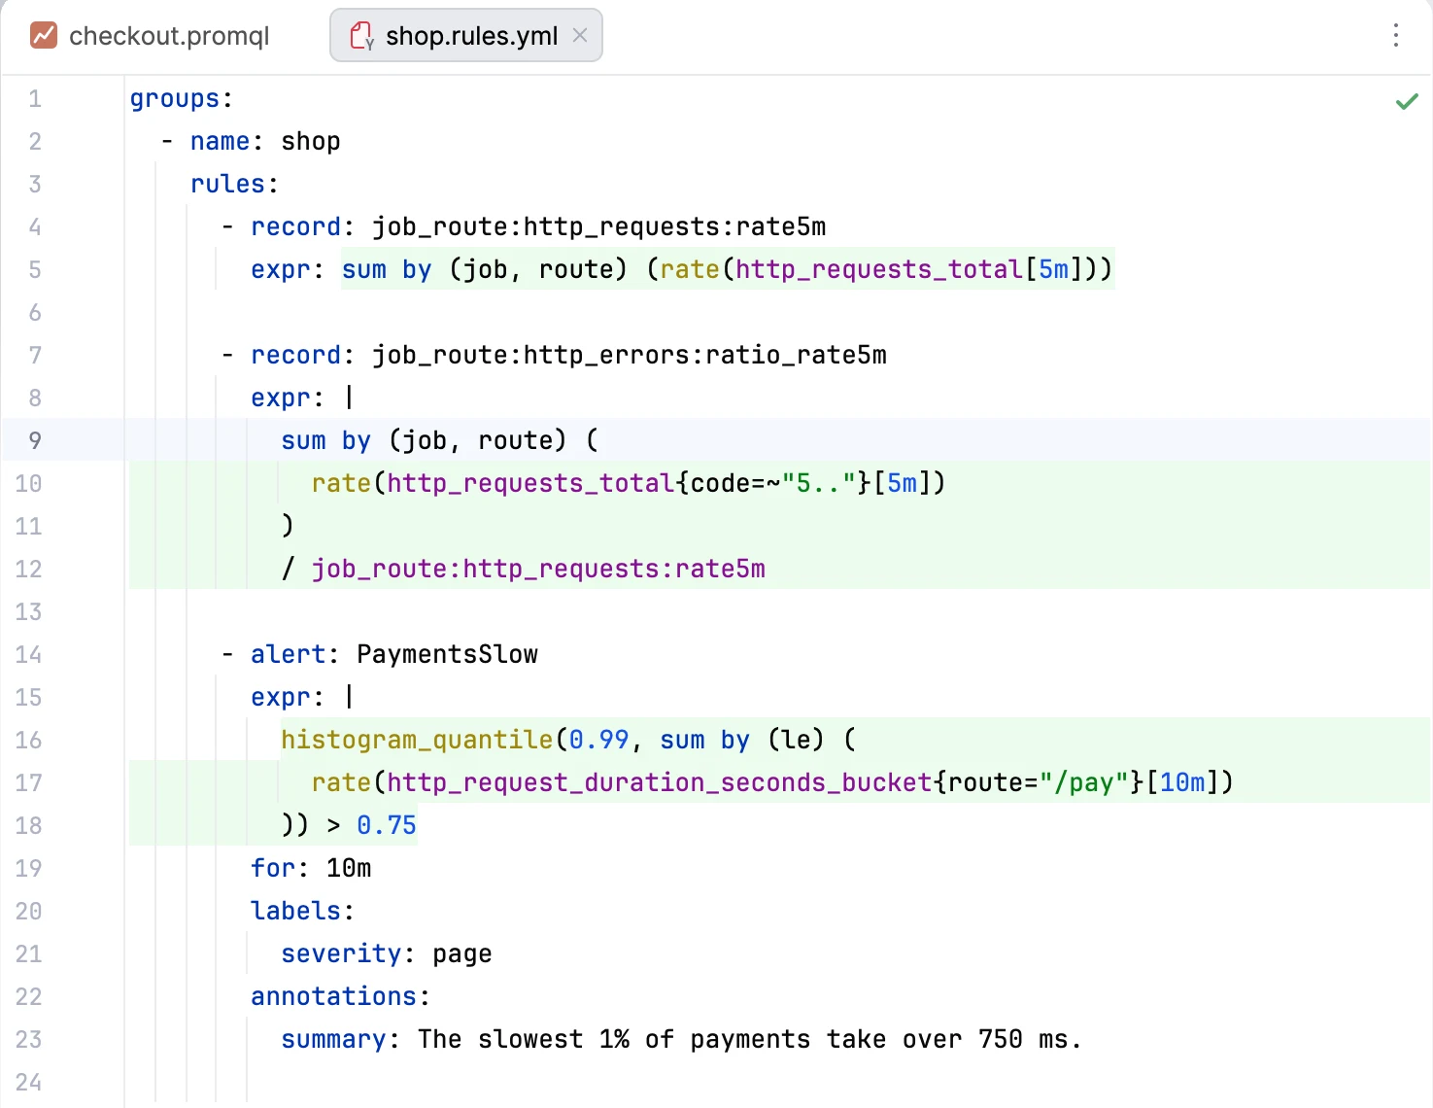
Task: Select the shop.rules.yml tab
Action: click(x=466, y=36)
